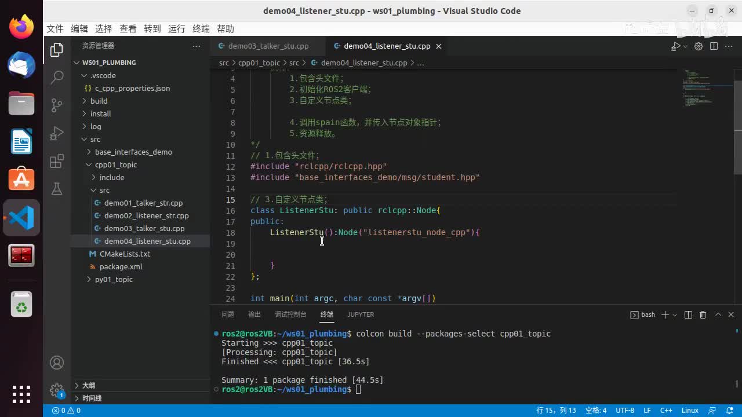Open CMakeLists.txt file

coord(140,254)
